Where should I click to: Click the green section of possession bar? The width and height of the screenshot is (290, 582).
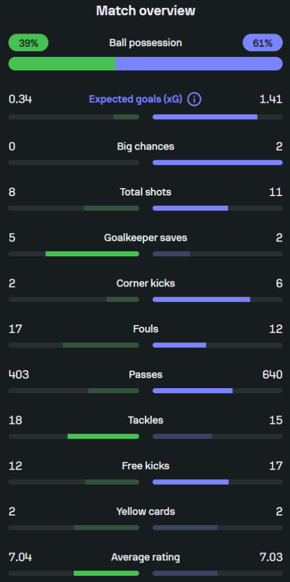coord(62,64)
